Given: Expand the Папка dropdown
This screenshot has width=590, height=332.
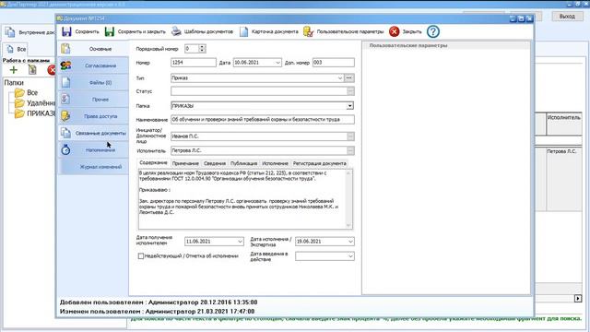Looking at the screenshot, I should point(350,106).
